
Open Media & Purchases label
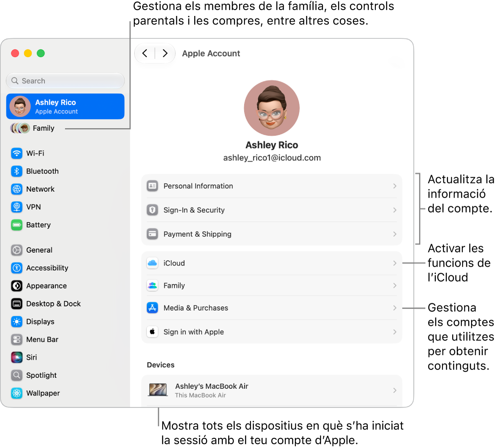[x=196, y=308]
